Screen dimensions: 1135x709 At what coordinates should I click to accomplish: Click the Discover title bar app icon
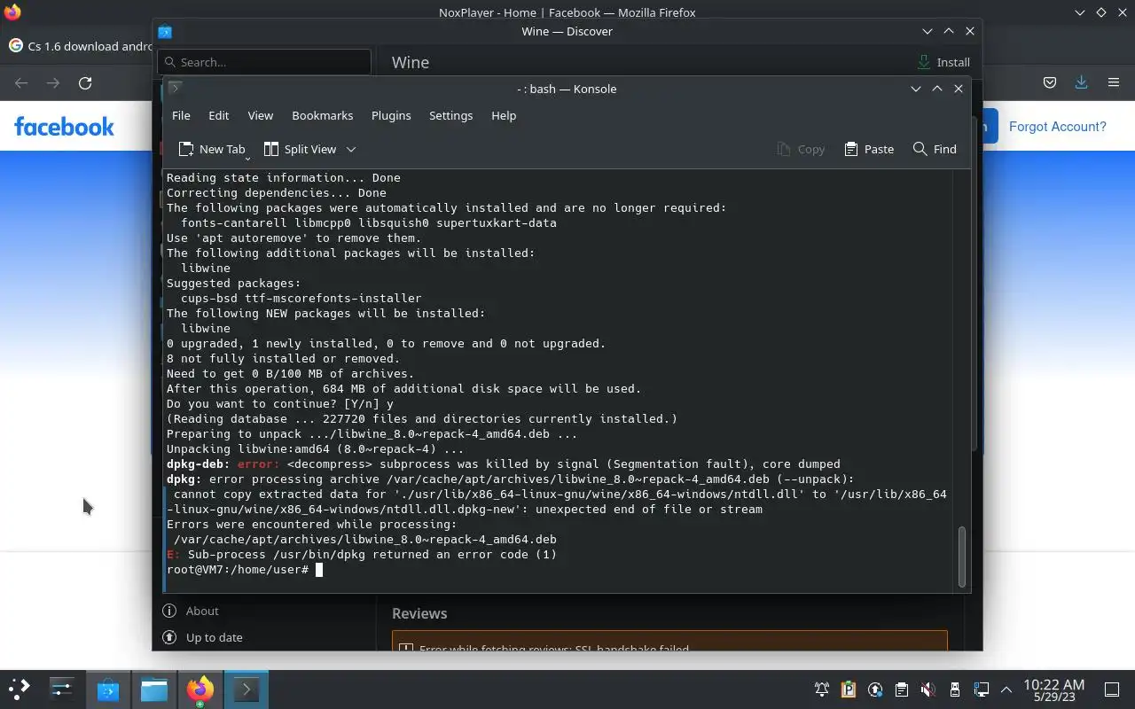tap(165, 31)
